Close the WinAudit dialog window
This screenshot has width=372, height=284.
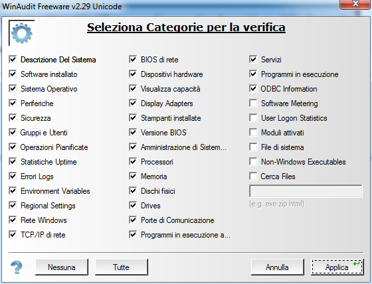pos(355,4)
